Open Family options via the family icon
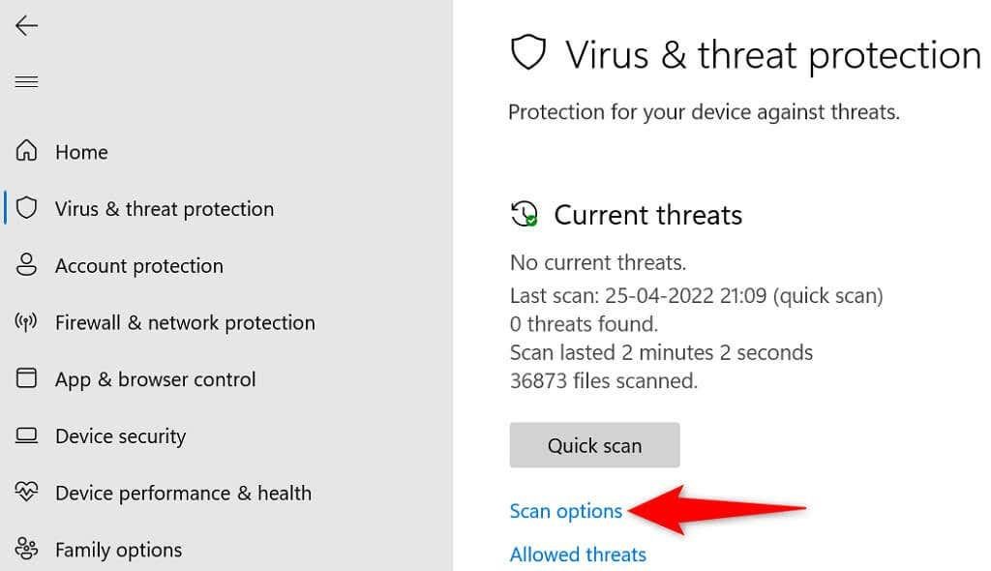 pyautogui.click(x=25, y=549)
